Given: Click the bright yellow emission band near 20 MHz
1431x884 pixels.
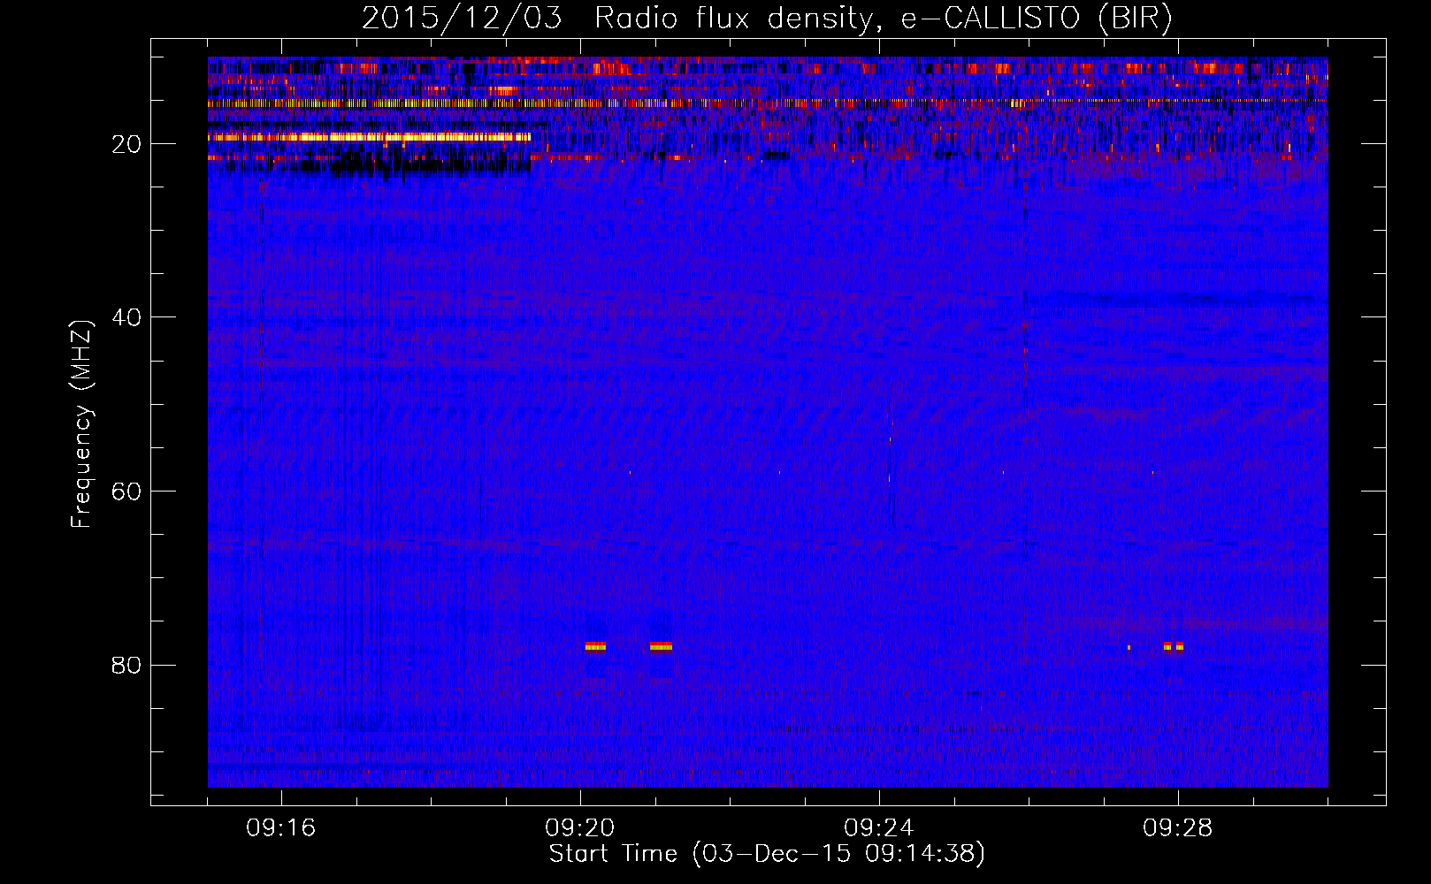Looking at the screenshot, I should point(369,137).
